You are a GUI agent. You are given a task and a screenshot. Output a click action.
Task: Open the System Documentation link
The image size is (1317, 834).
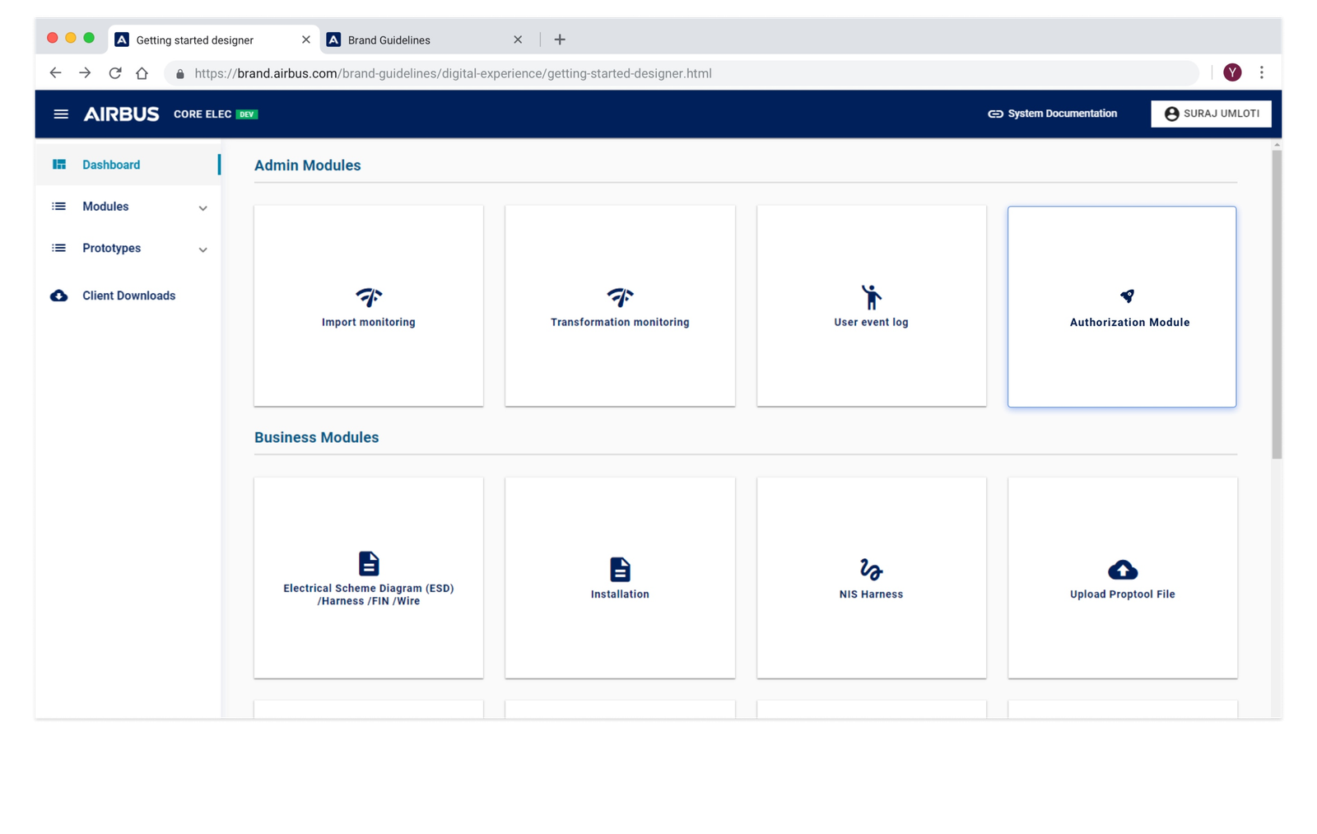click(1053, 114)
